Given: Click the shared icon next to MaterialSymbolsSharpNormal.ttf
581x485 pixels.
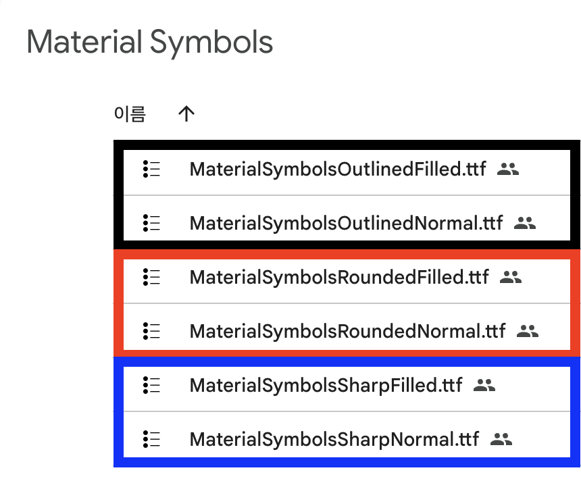Looking at the screenshot, I should click(502, 440).
